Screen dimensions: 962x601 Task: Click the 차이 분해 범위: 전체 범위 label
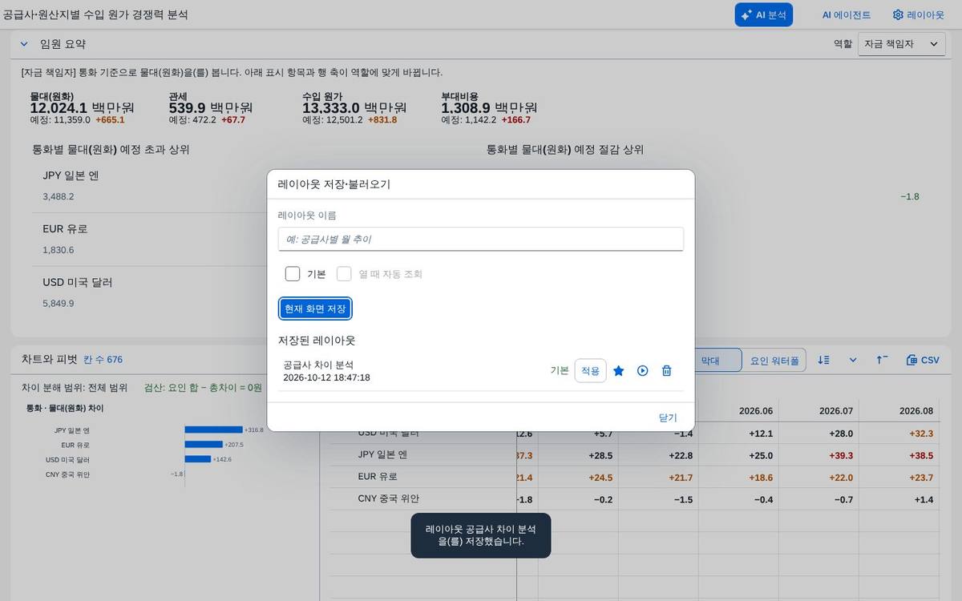click(x=75, y=387)
